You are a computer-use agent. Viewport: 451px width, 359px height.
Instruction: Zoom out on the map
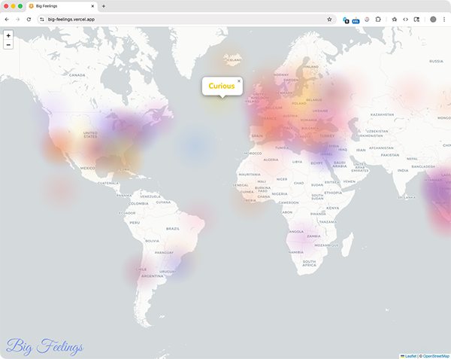[x=8, y=45]
